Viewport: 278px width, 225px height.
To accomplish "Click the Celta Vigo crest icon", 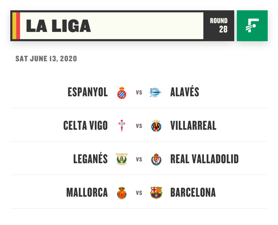I will (x=122, y=126).
